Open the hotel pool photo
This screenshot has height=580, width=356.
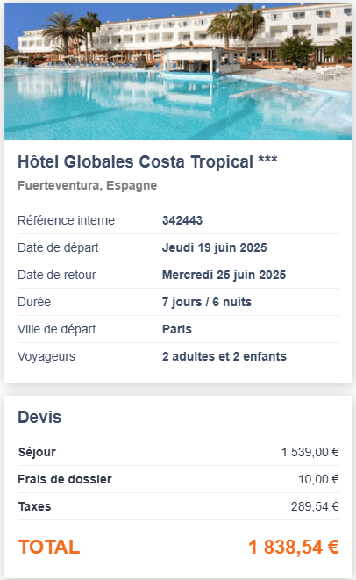[x=178, y=71]
